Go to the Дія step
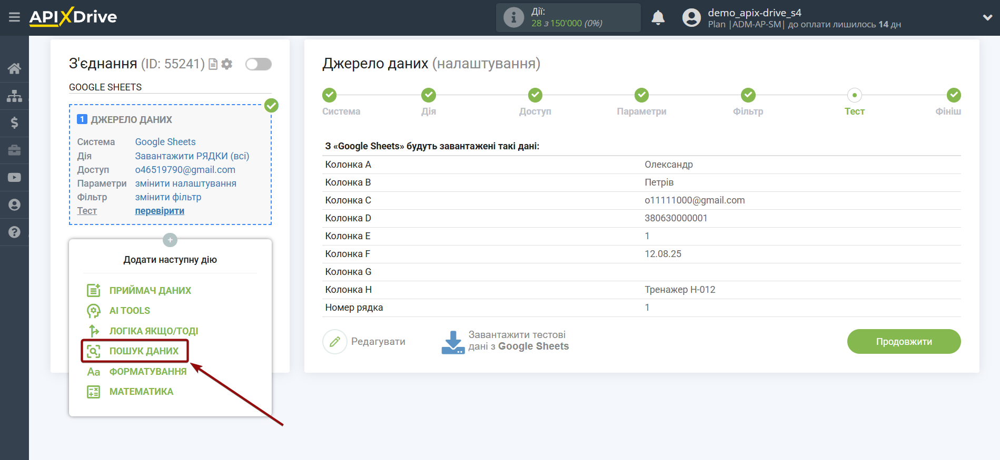Image resolution: width=1000 pixels, height=460 pixels. tap(429, 95)
